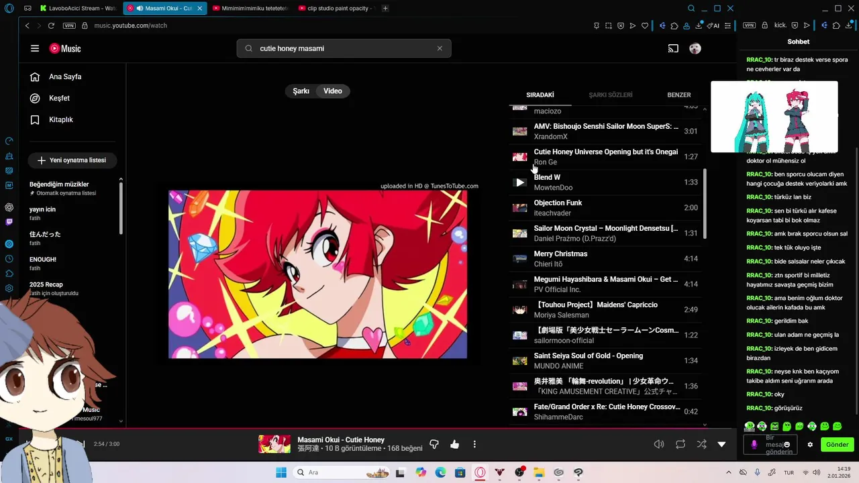Viewport: 859px width, 483px height.
Task: Click the song progress bar above player controls
Action: (378, 428)
